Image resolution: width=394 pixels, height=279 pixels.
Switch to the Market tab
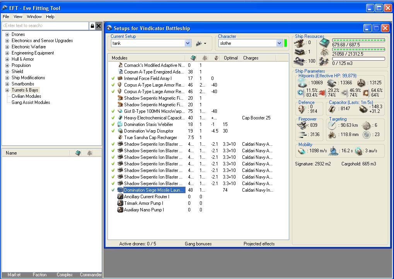pyautogui.click(x=14, y=275)
